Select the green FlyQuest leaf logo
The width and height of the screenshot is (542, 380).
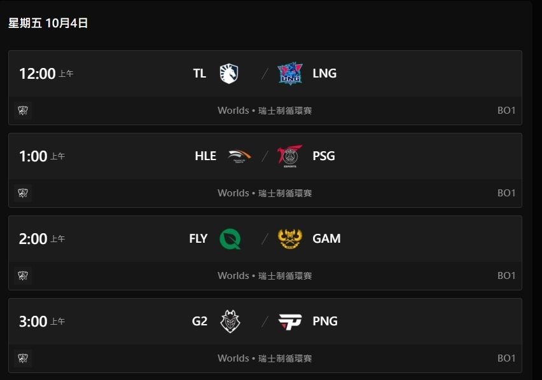230,238
